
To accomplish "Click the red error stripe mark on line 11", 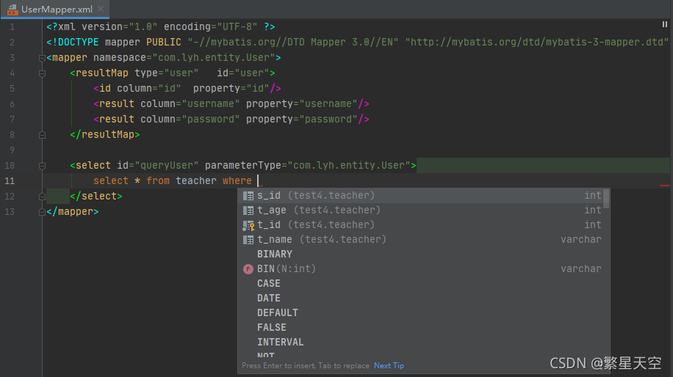I will point(664,186).
